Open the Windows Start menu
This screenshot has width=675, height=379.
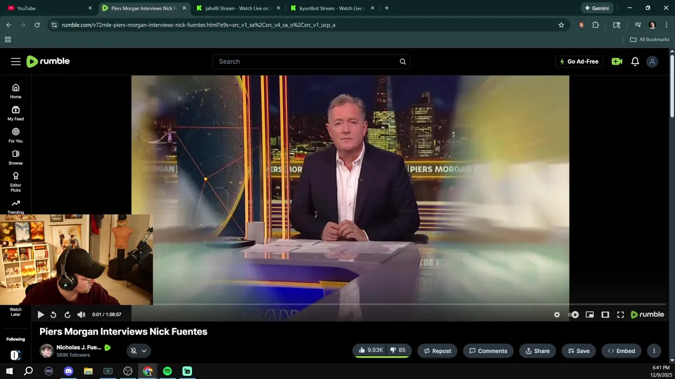point(9,371)
